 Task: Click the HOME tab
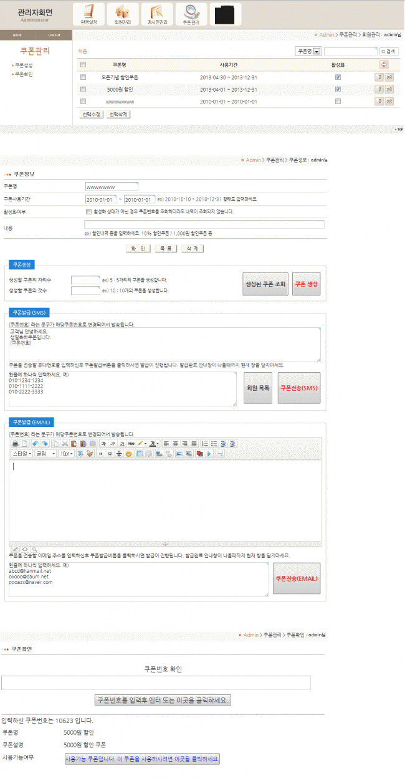(17, 35)
